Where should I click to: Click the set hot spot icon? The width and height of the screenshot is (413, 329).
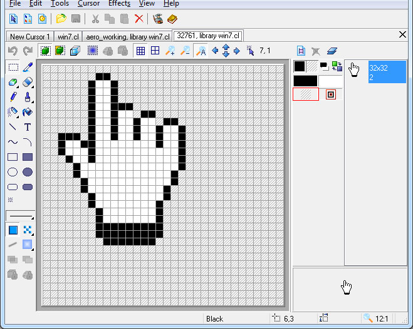(x=250, y=51)
